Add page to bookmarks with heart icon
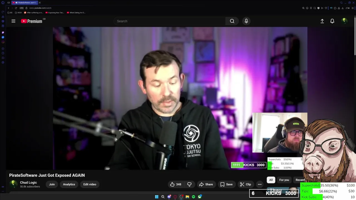 [326, 8]
